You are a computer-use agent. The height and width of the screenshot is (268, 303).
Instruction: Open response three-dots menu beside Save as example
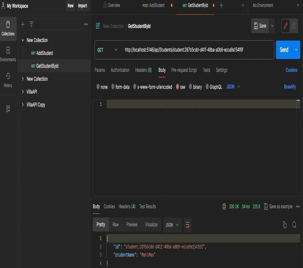click(298, 206)
